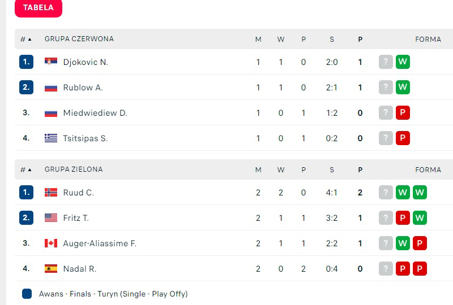Click the blue rank 1 badge for Ruud
Viewport: 453px width, 305px height.
26,193
